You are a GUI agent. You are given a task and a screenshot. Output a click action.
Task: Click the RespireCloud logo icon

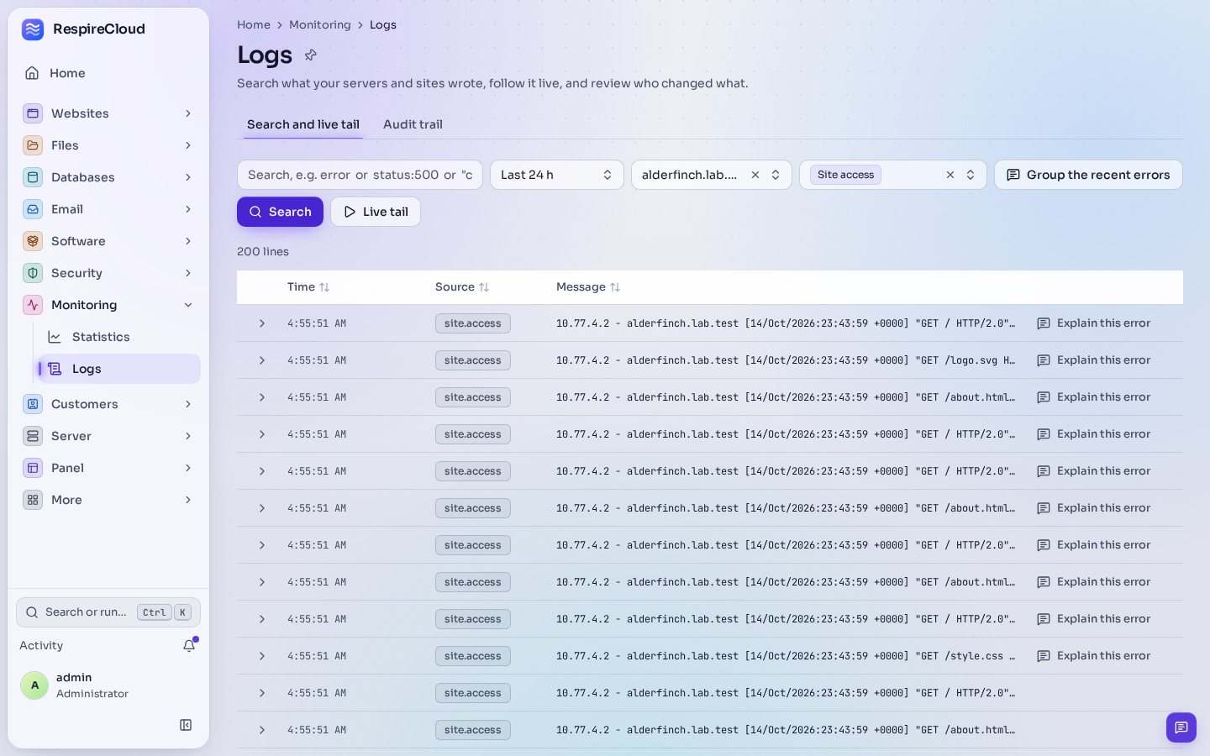pyautogui.click(x=33, y=29)
